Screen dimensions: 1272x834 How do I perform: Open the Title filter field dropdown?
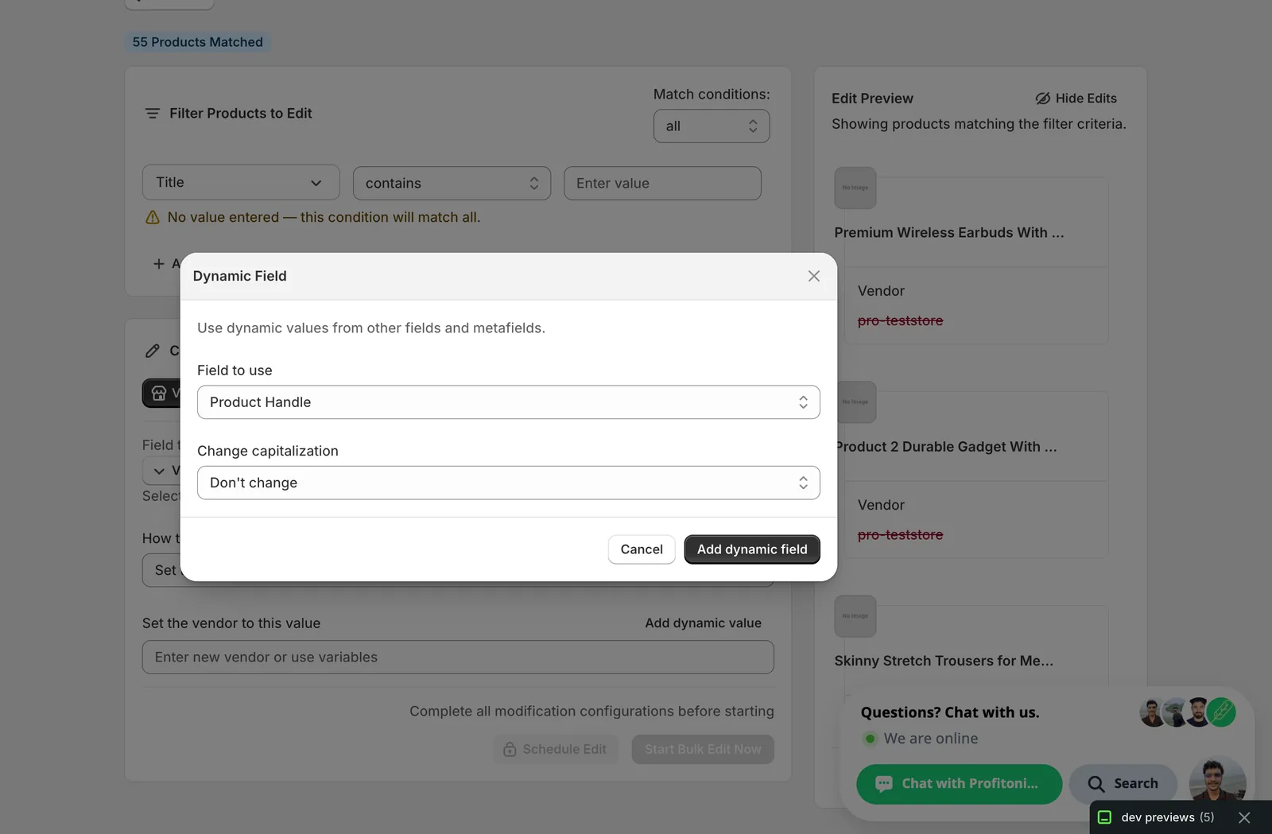pyautogui.click(x=241, y=183)
